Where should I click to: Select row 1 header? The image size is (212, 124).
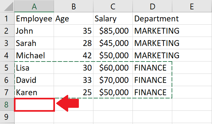point(7,18)
